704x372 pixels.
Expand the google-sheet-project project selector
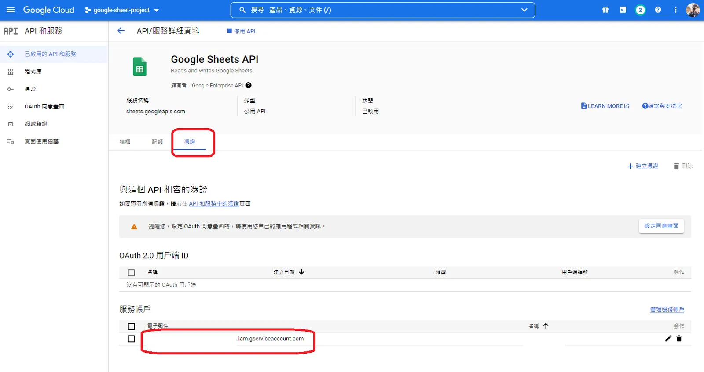122,10
